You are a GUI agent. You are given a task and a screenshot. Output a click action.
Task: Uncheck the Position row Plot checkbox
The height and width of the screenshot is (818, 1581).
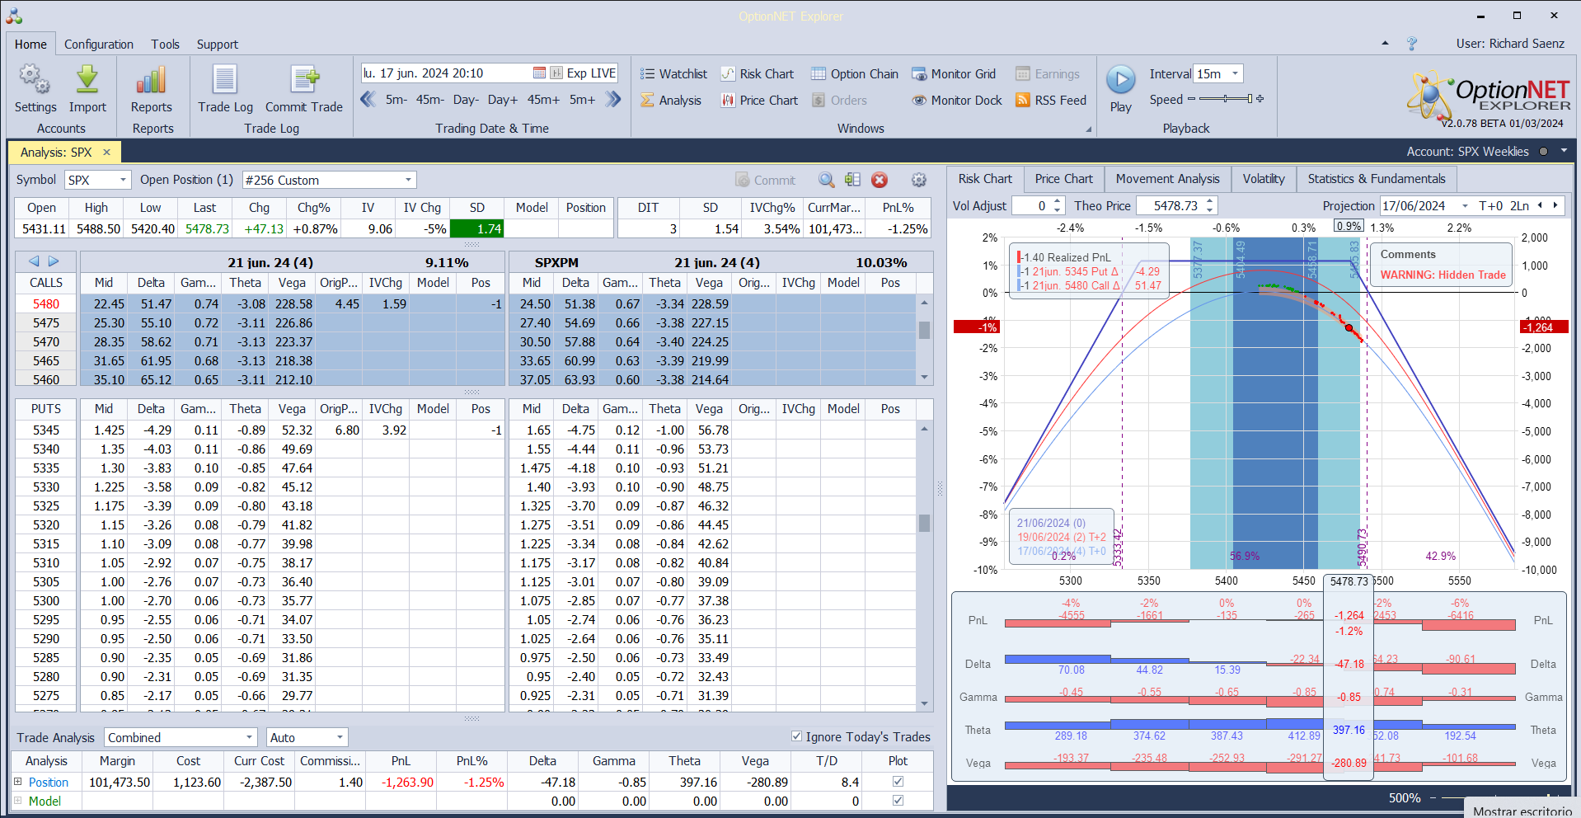[x=898, y=782]
